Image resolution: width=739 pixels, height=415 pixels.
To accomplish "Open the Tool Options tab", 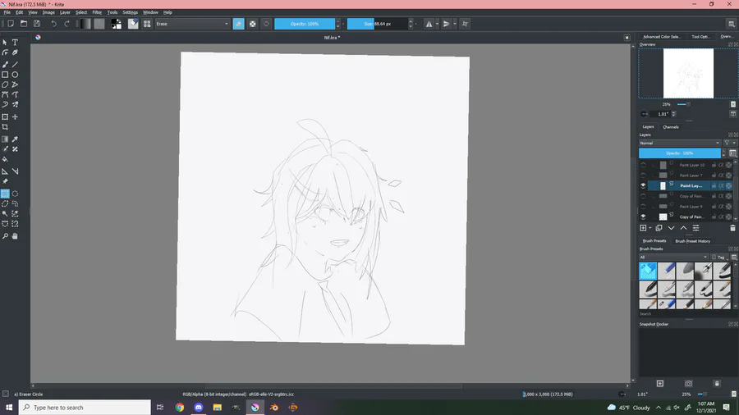I will pos(700,37).
